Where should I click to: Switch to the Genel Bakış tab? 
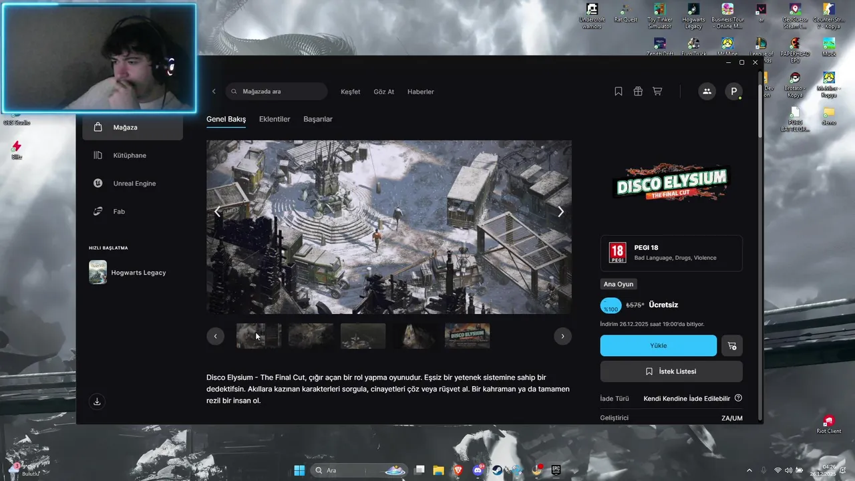click(226, 119)
